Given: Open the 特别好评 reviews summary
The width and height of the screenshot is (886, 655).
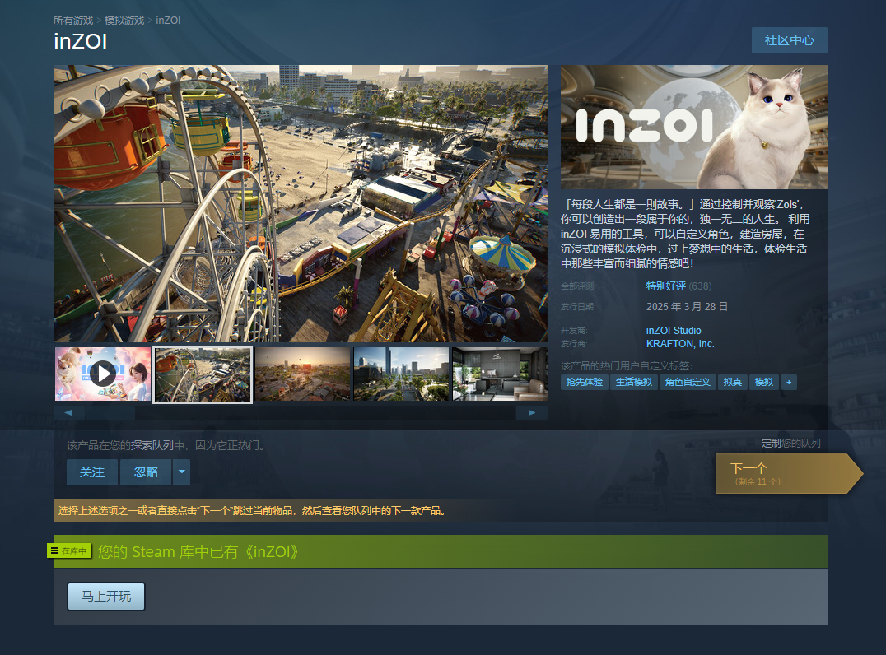Looking at the screenshot, I should pos(665,286).
